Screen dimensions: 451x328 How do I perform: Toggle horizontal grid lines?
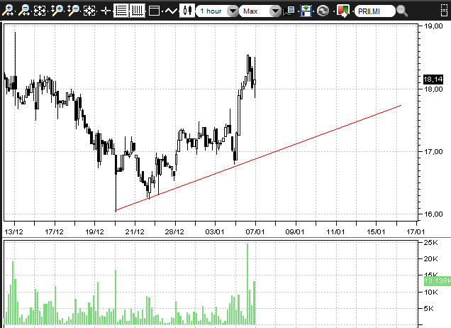point(121,11)
